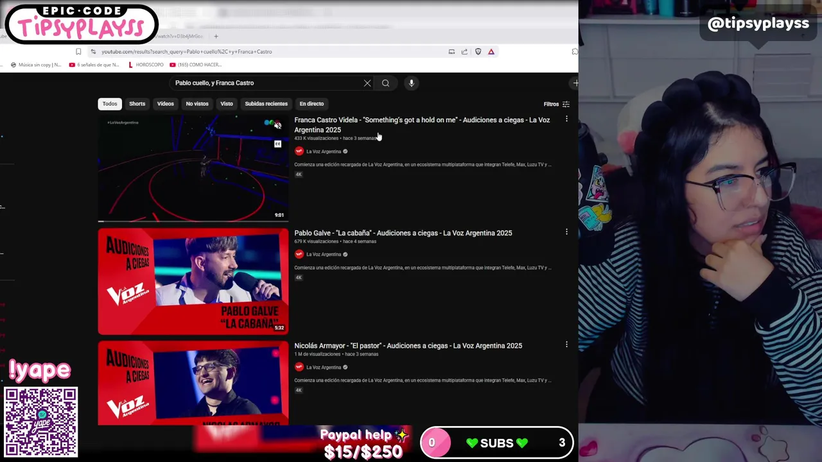Select the Videos filter chip
This screenshot has width=822, height=462.
point(166,103)
